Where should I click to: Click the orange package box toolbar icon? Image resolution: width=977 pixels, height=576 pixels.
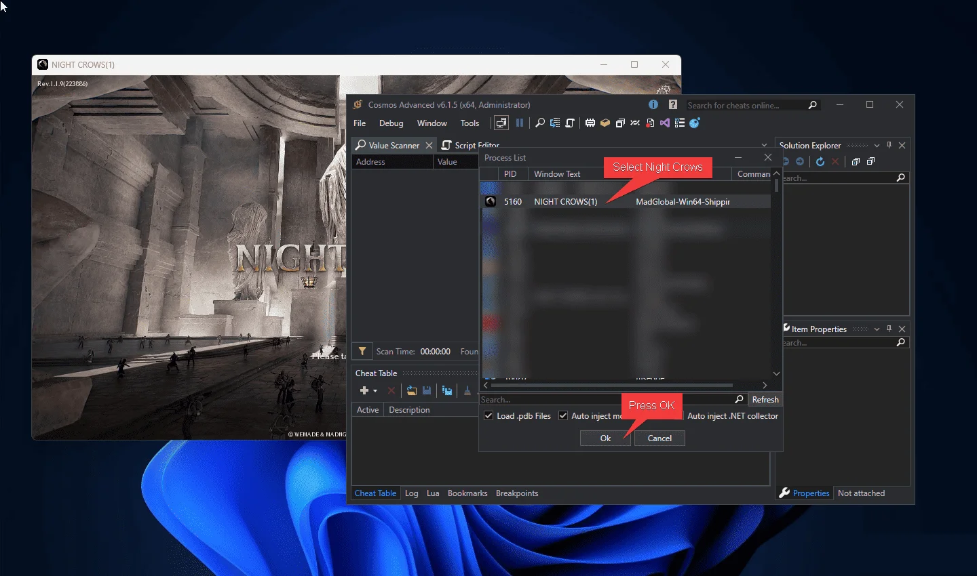coord(605,123)
